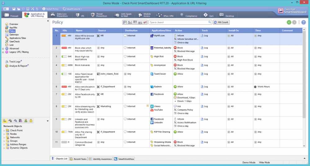Switch to SmartWorkflow bottom tab
The width and height of the screenshot is (310, 166).
tap(124, 159)
